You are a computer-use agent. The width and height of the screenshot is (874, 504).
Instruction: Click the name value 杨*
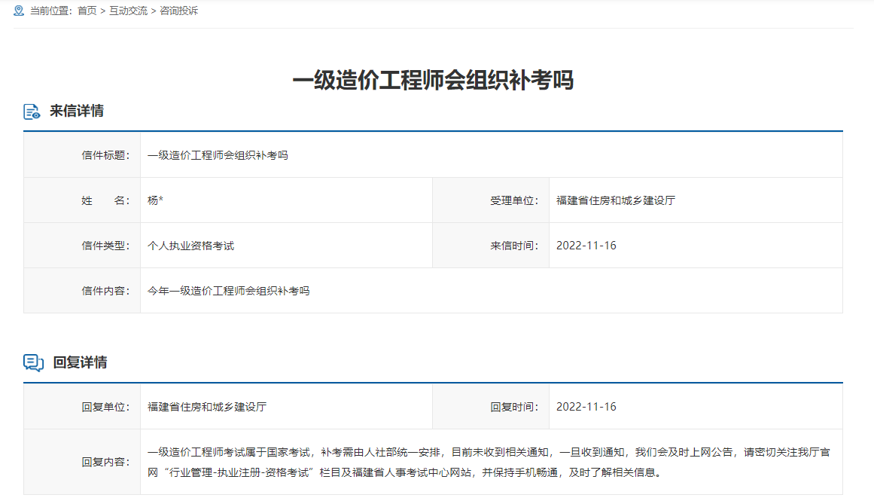point(155,200)
